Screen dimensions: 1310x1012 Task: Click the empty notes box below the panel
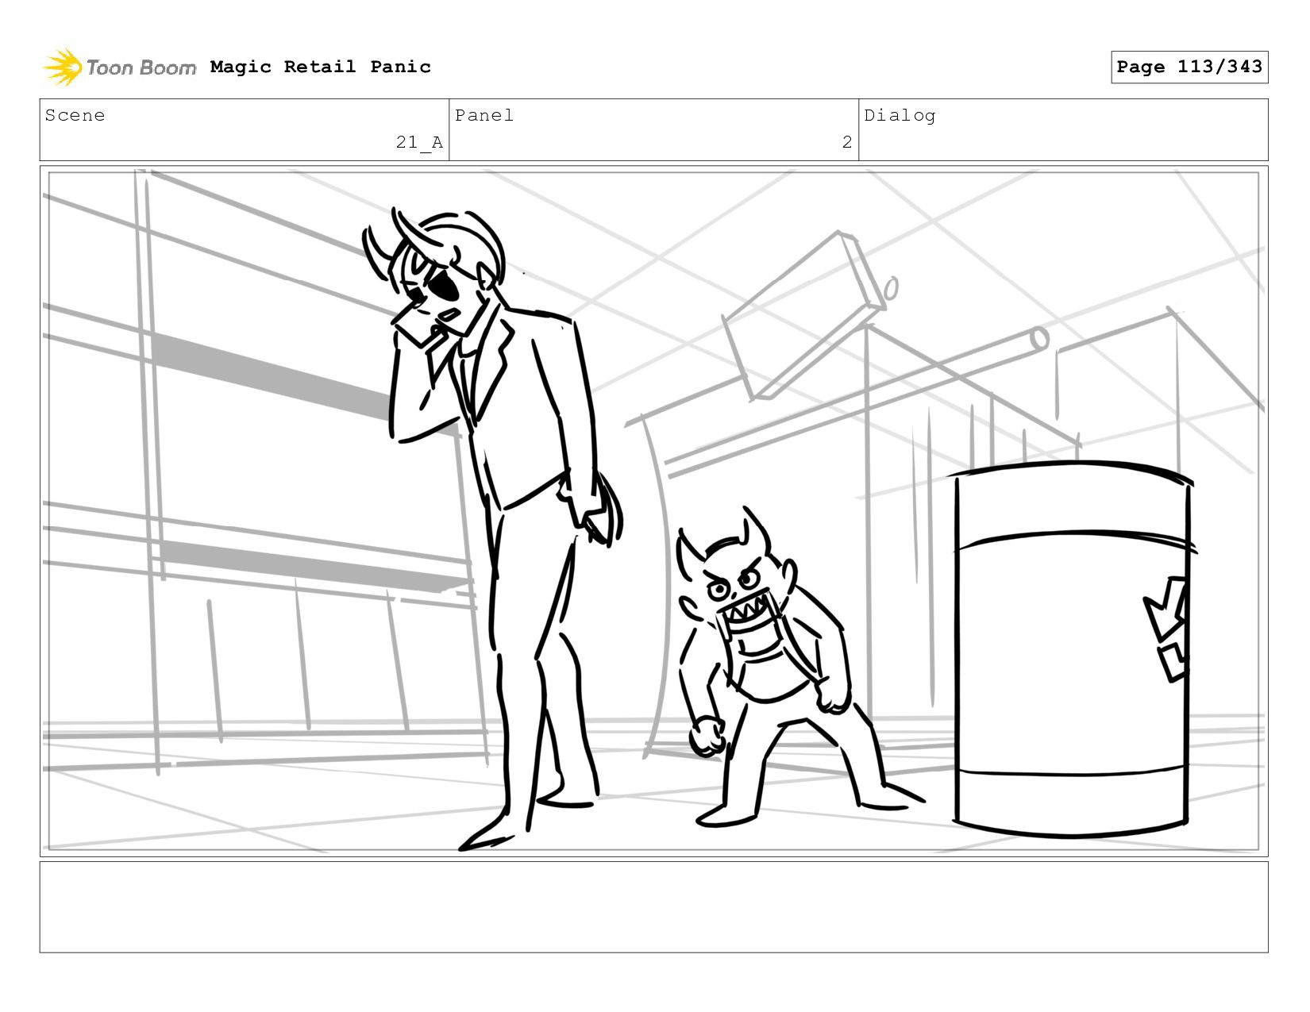tap(653, 907)
